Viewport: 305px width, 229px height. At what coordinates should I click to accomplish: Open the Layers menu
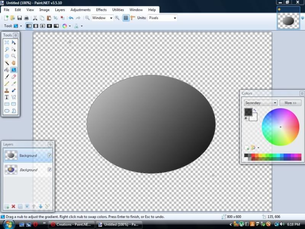[60, 10]
